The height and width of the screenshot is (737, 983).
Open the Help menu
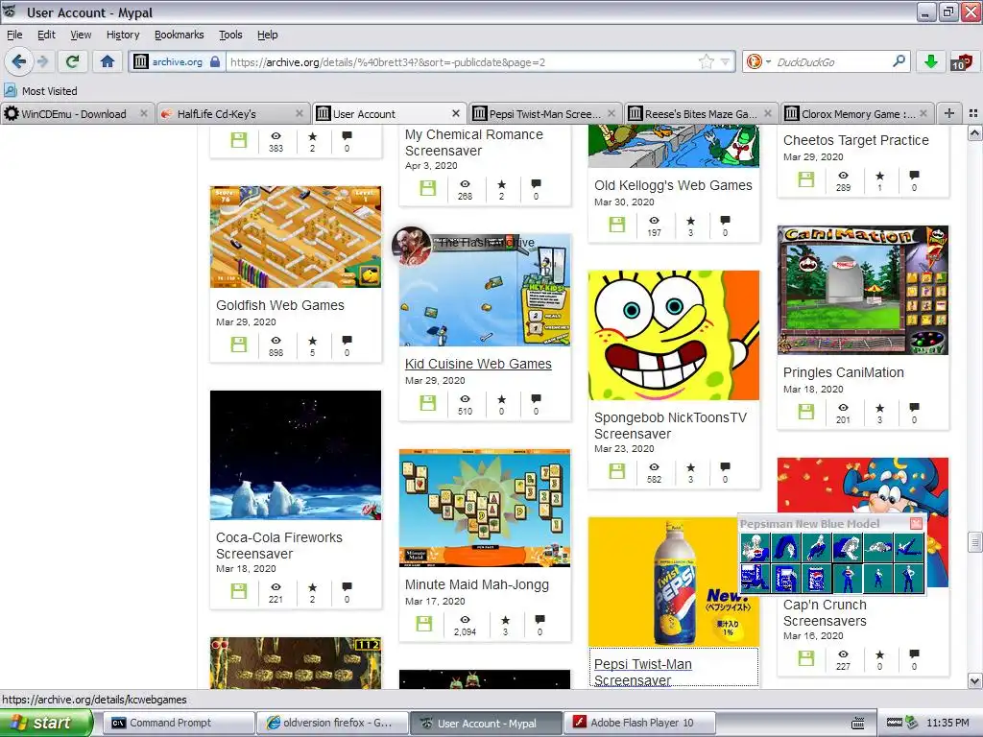[267, 35]
